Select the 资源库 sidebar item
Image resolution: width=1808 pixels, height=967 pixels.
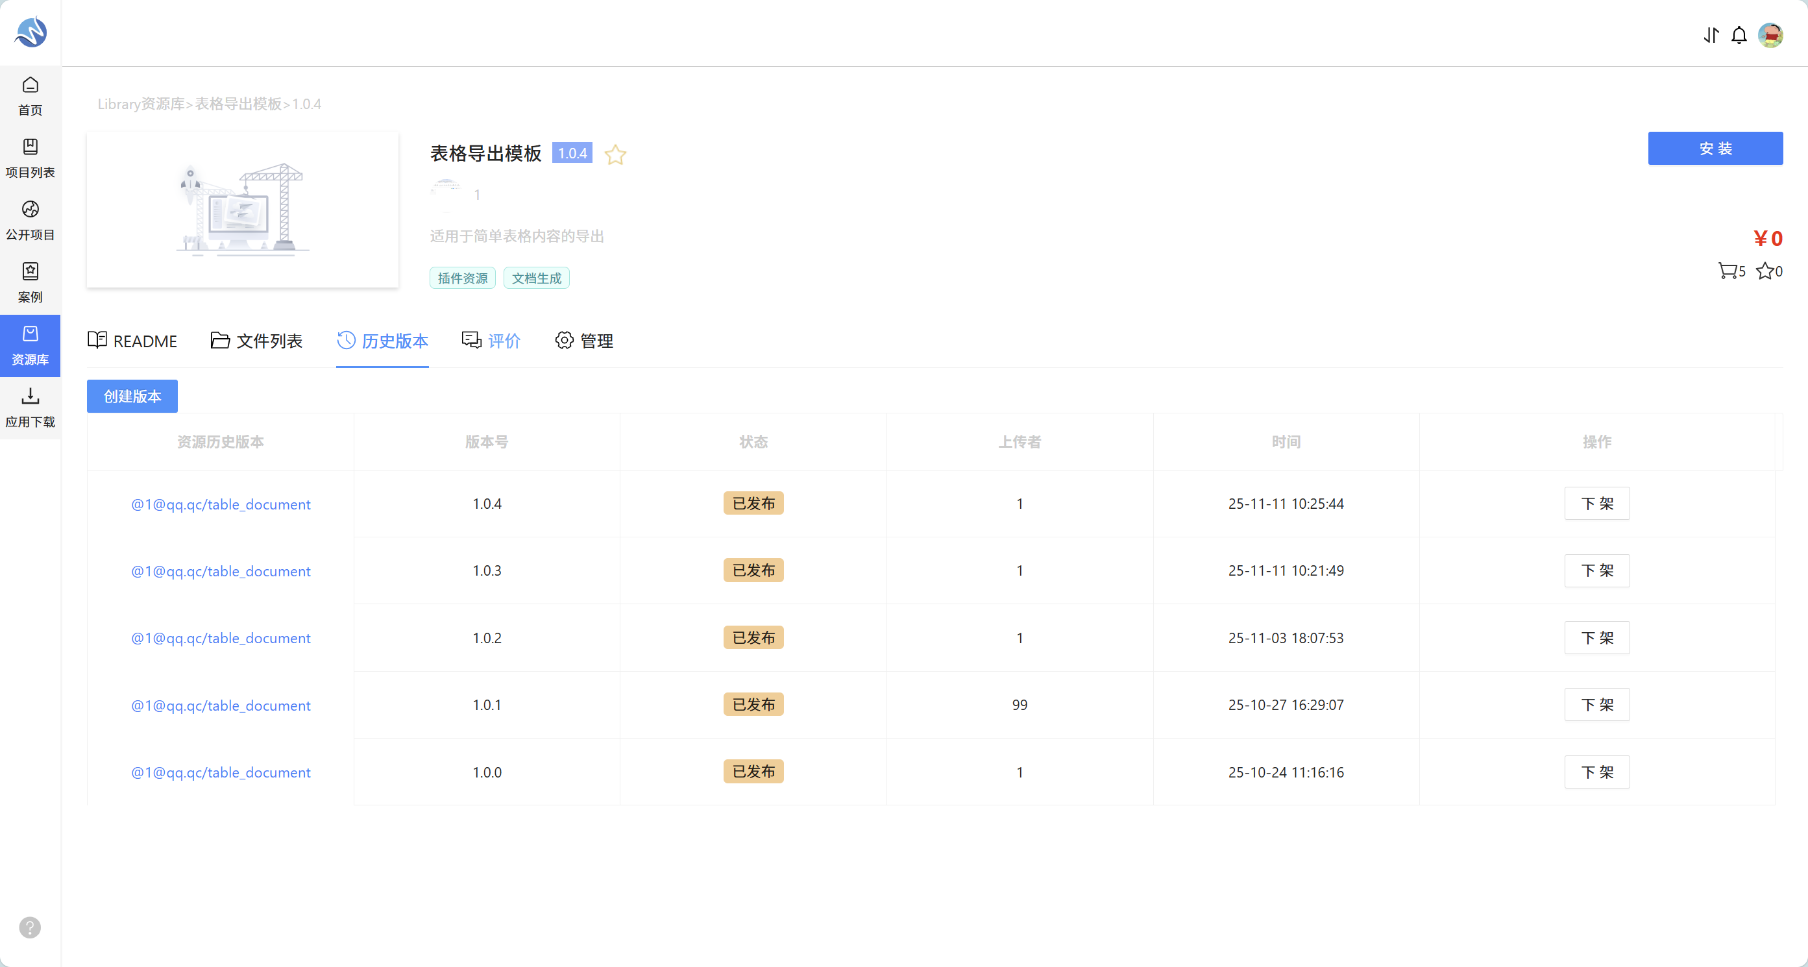[31, 345]
